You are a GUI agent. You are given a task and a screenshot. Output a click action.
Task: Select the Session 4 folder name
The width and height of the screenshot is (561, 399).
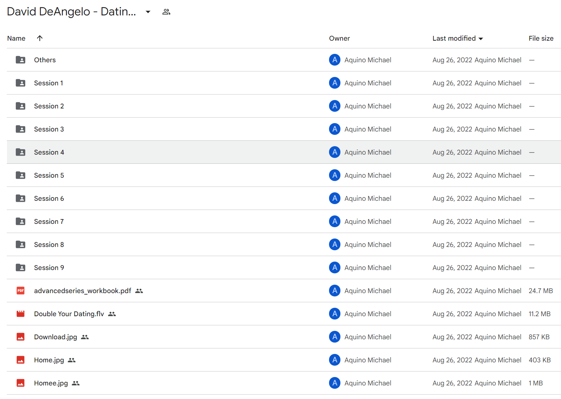coord(49,152)
